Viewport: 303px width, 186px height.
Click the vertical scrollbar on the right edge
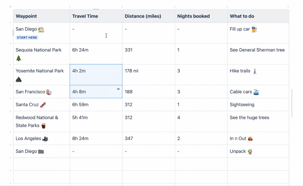point(292,103)
